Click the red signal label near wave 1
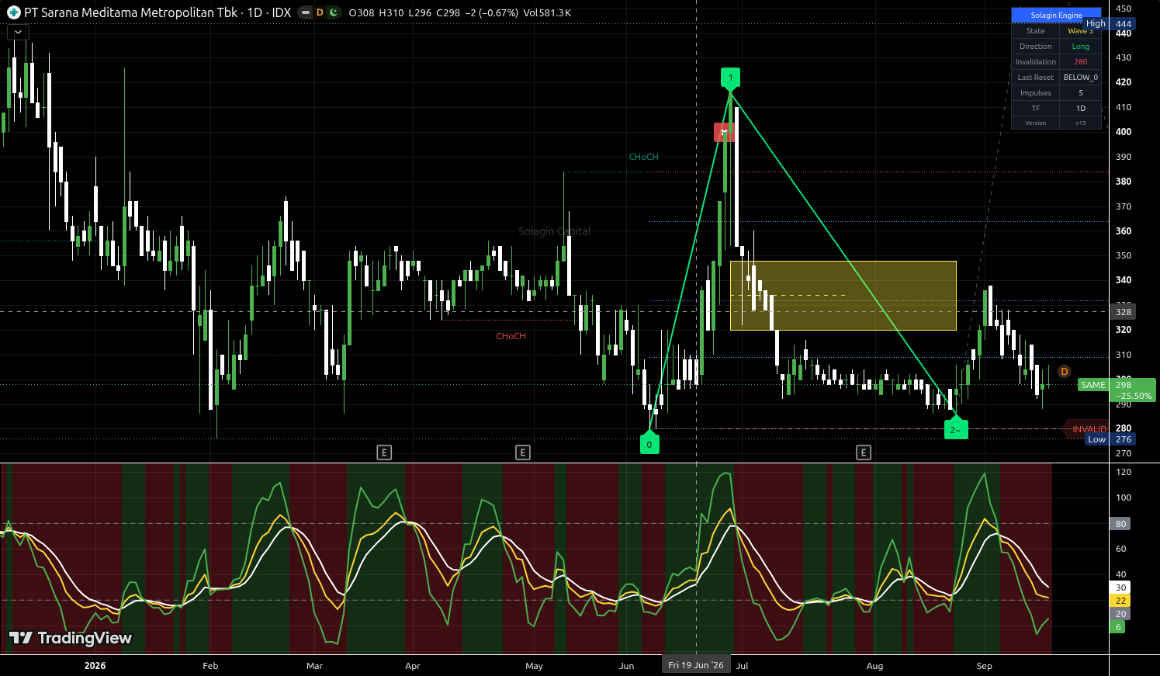The width and height of the screenshot is (1160, 676). point(724,132)
